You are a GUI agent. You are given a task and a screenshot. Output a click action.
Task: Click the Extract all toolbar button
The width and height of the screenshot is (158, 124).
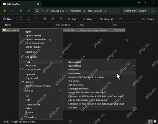click(106, 19)
